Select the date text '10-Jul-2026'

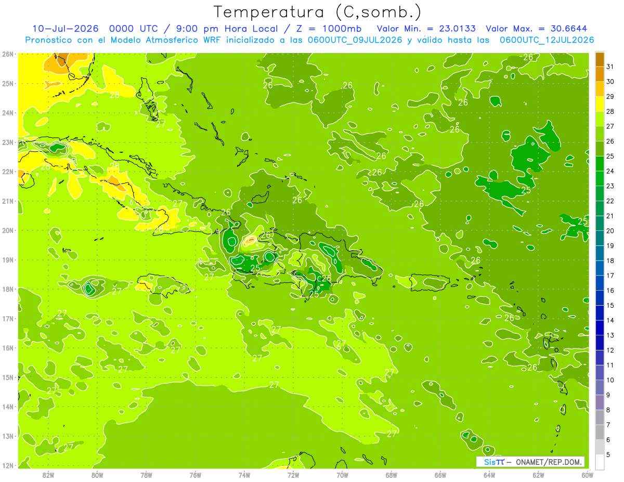pos(65,29)
